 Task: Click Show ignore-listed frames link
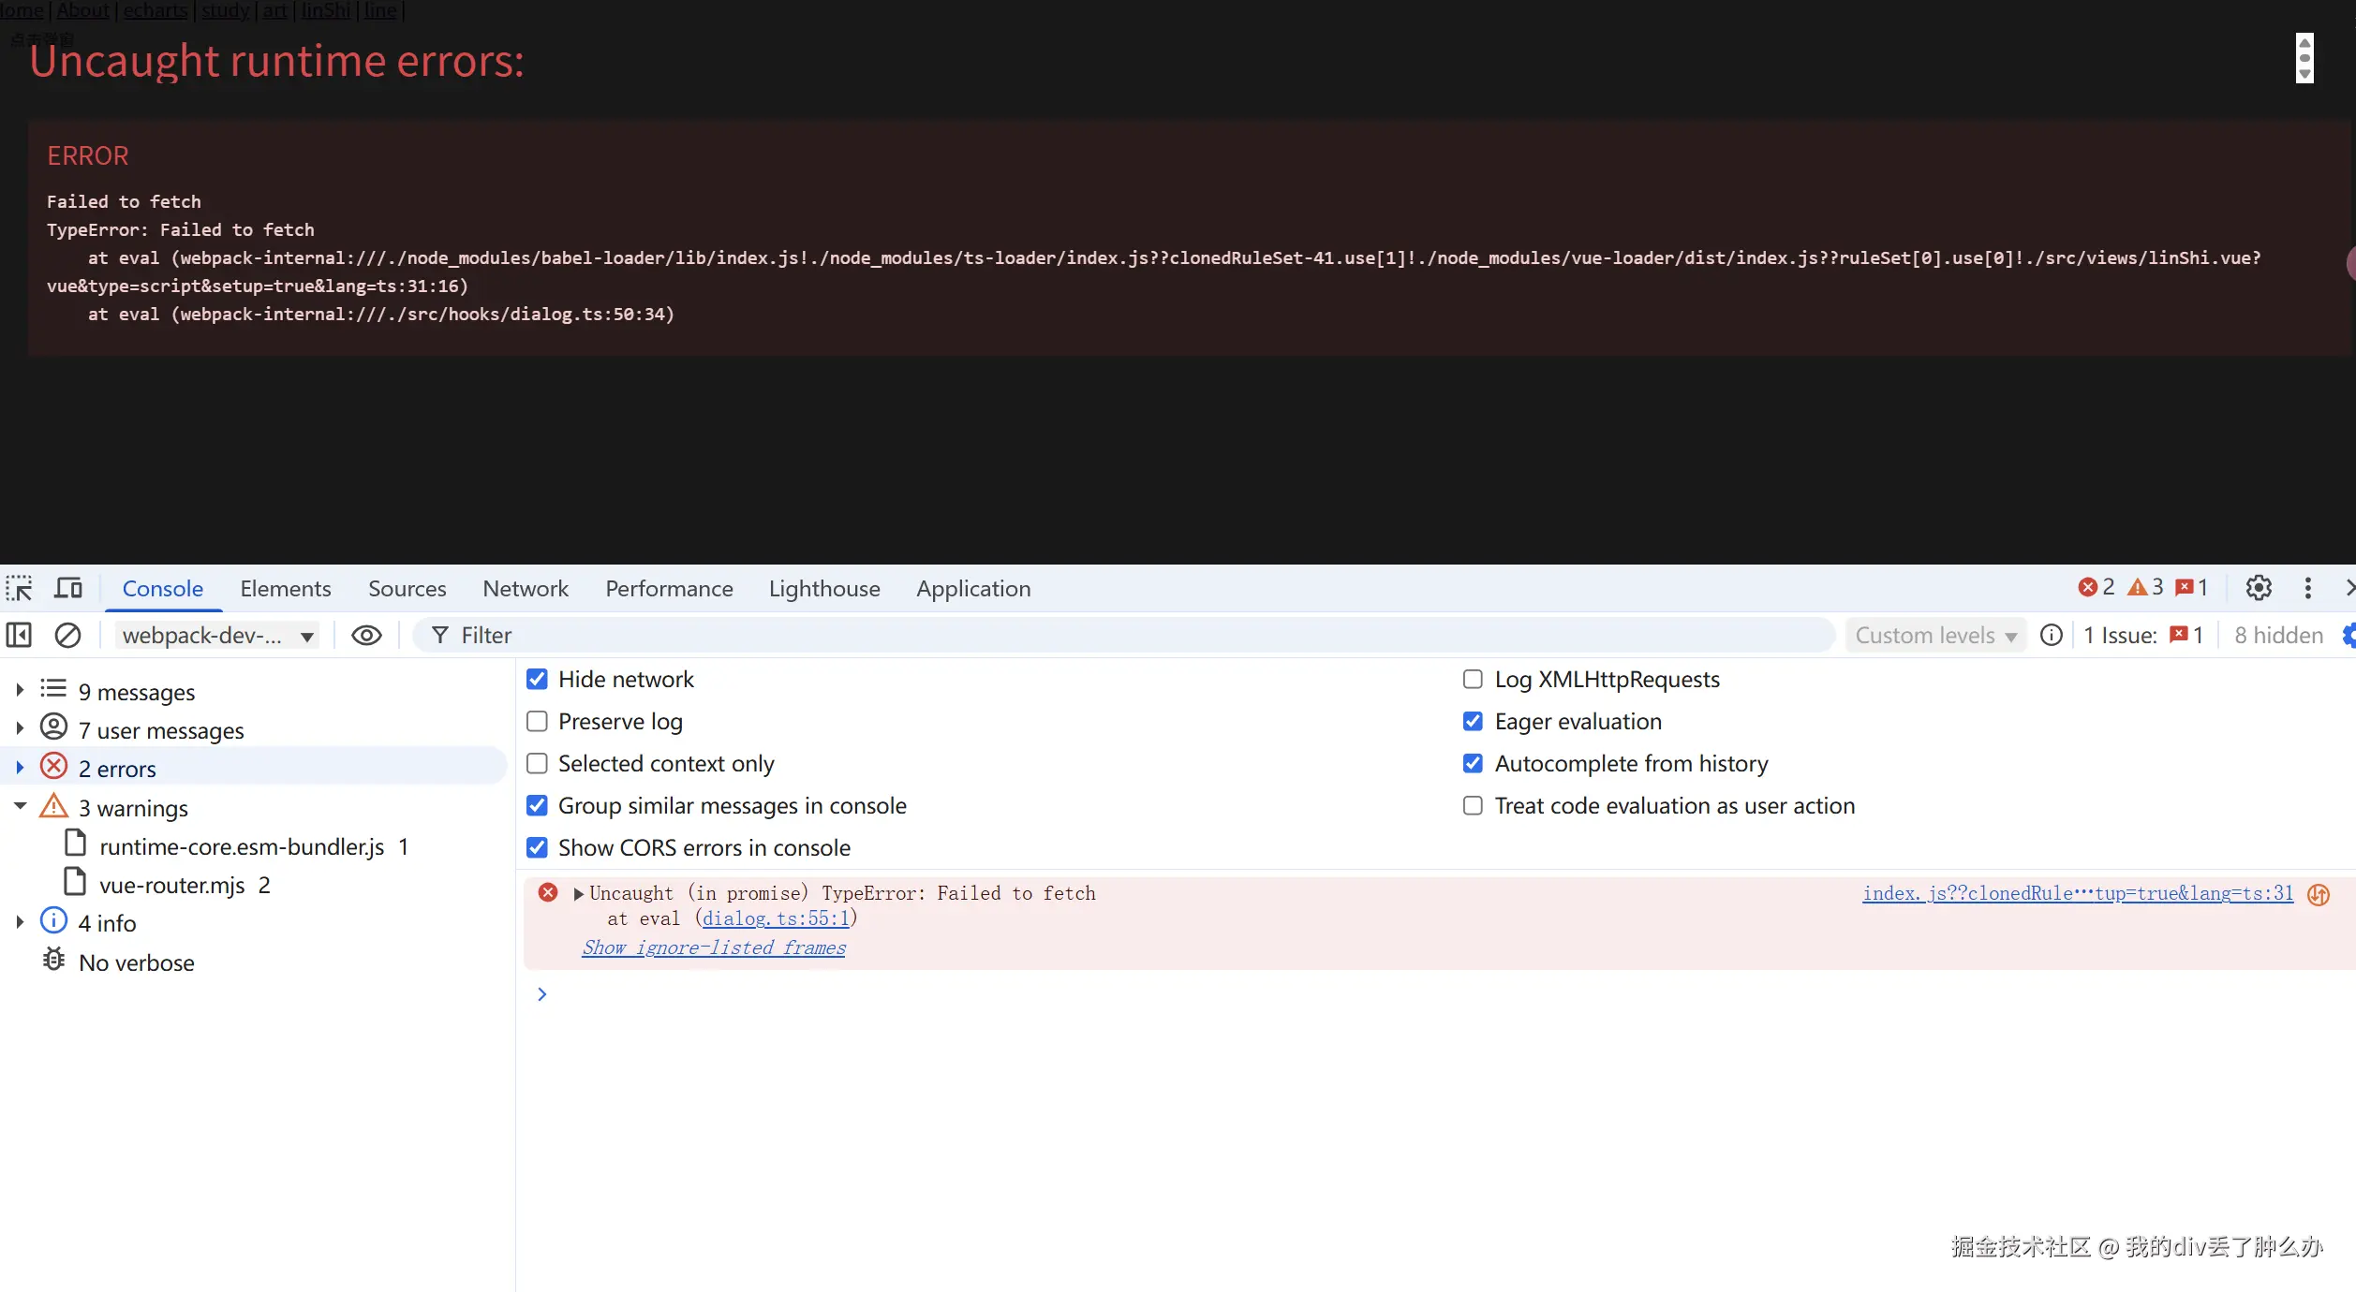click(x=714, y=947)
